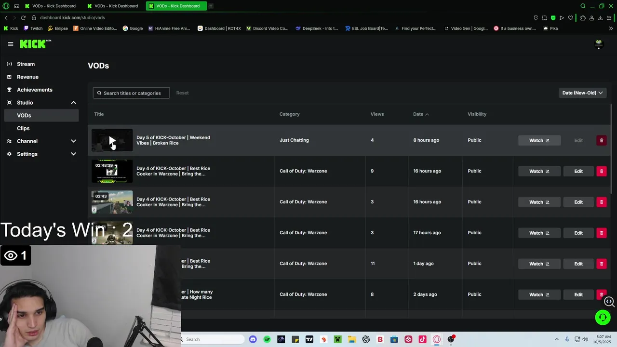Open Discord from the taskbar

253,339
